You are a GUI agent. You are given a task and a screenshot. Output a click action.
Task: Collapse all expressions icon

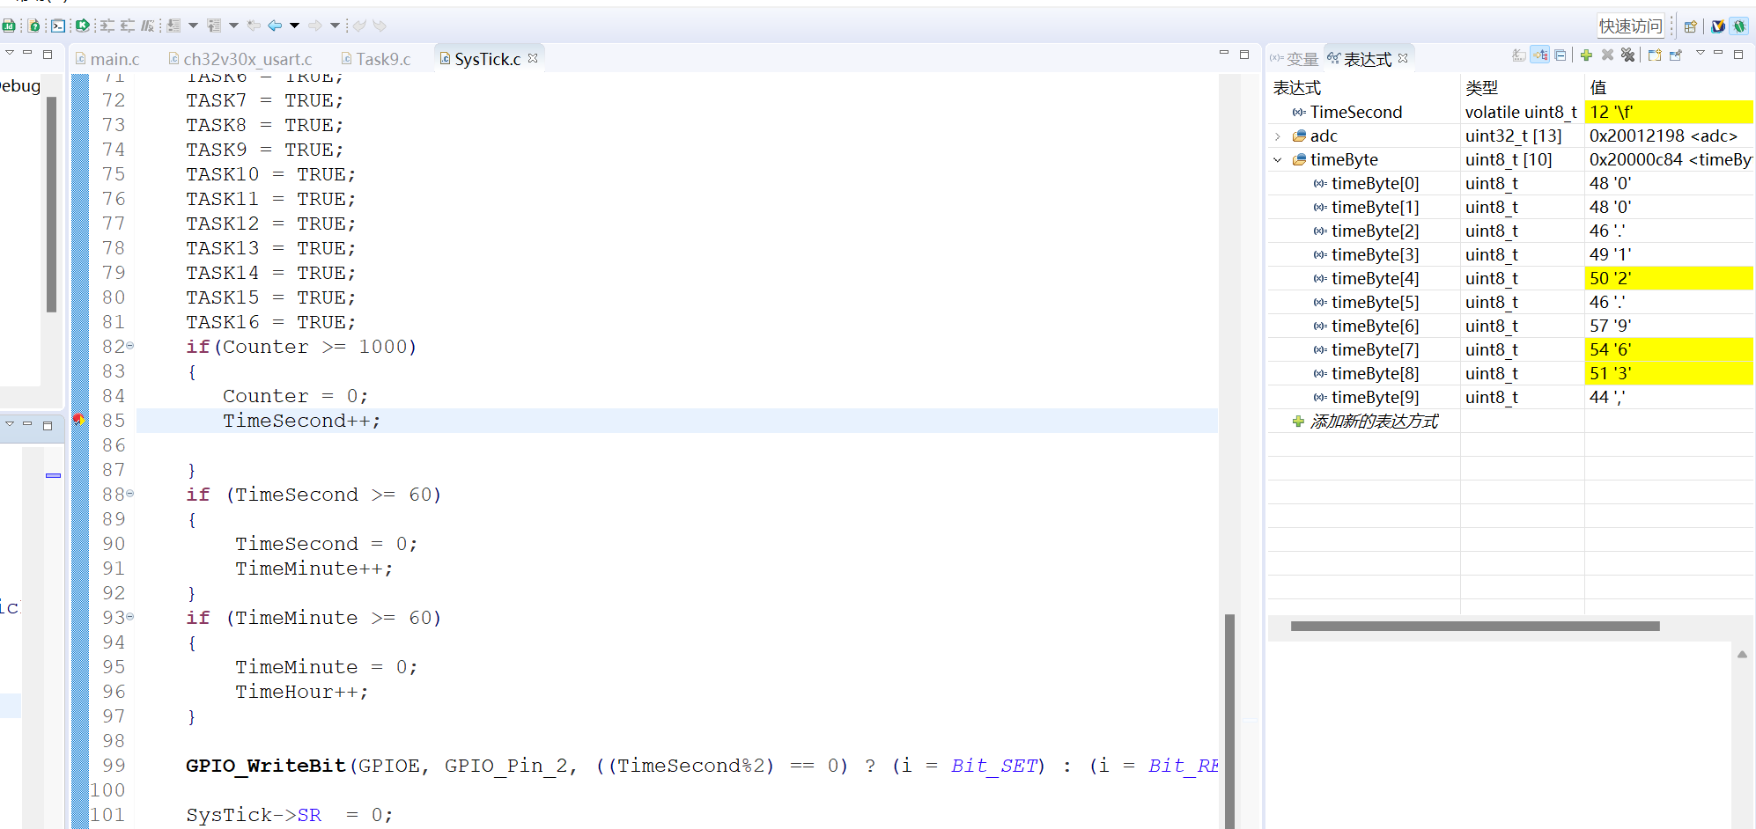(1560, 55)
